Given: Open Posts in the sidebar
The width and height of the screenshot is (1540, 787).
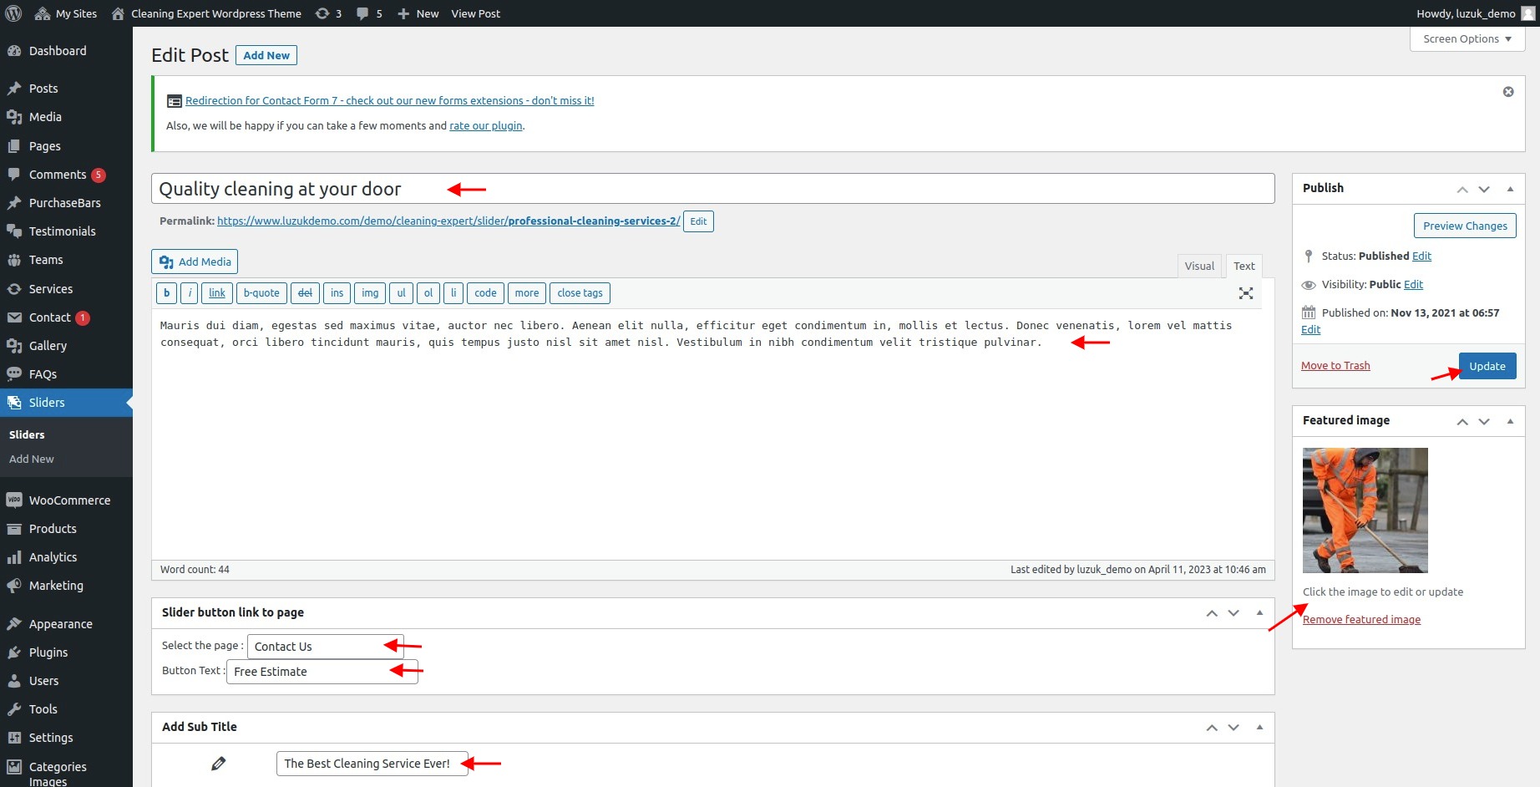Looking at the screenshot, I should coord(66,89).
